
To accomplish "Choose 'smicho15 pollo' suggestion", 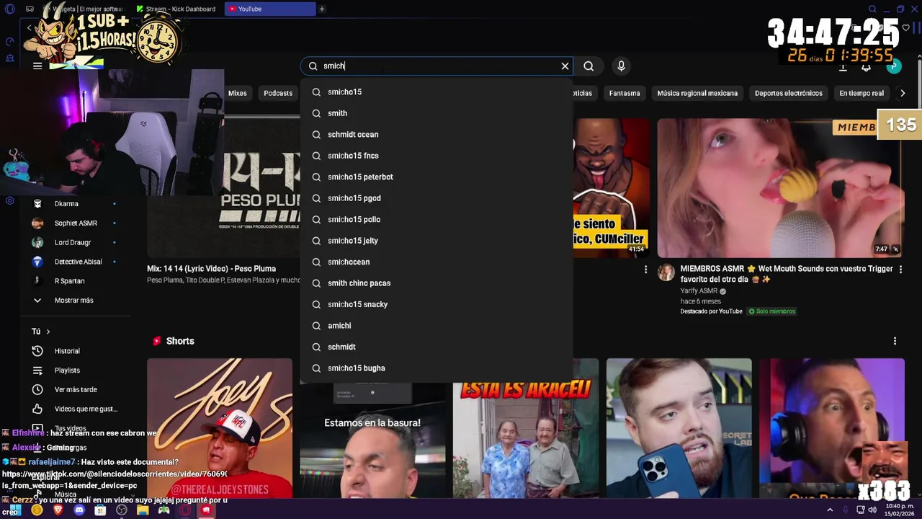I will click(x=437, y=220).
